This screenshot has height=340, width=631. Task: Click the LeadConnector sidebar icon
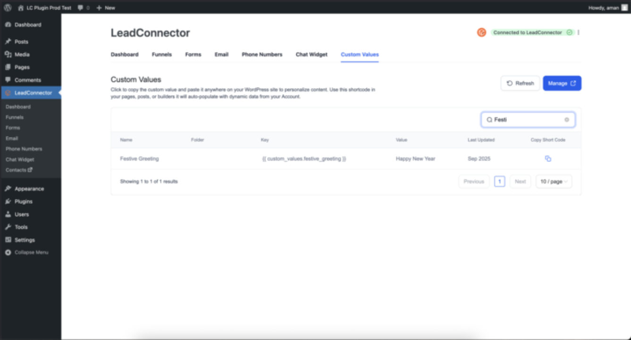coord(8,93)
